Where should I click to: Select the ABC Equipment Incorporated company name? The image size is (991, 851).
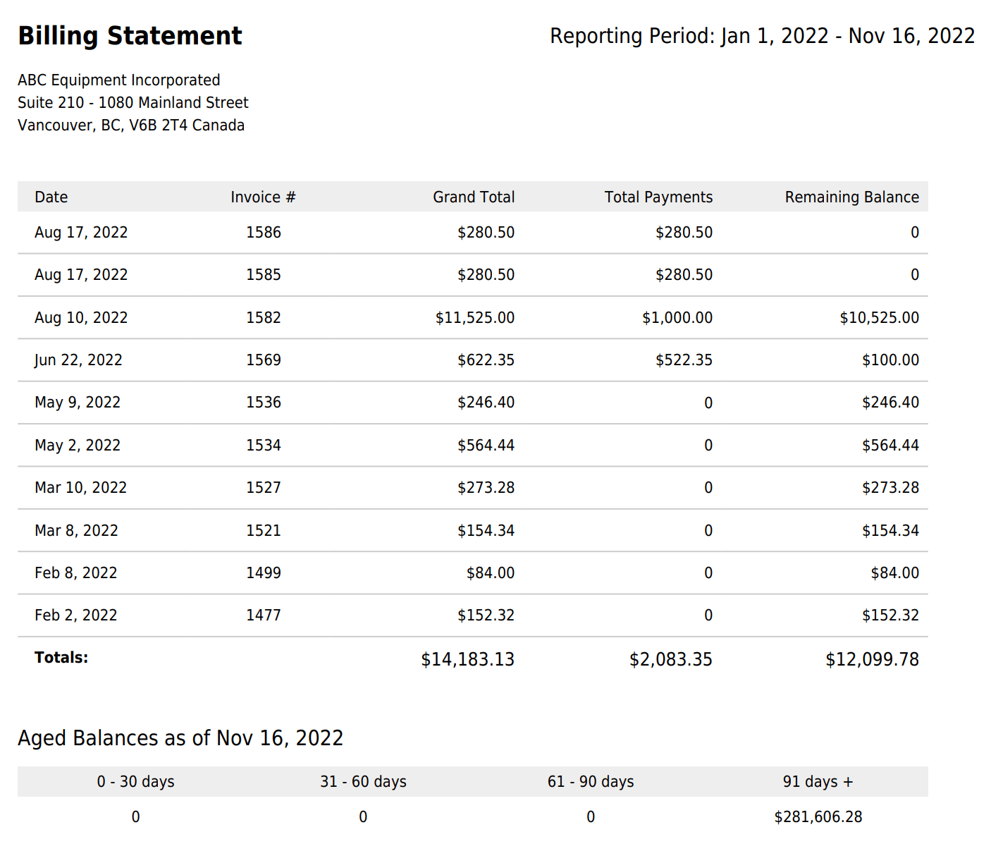[x=118, y=80]
